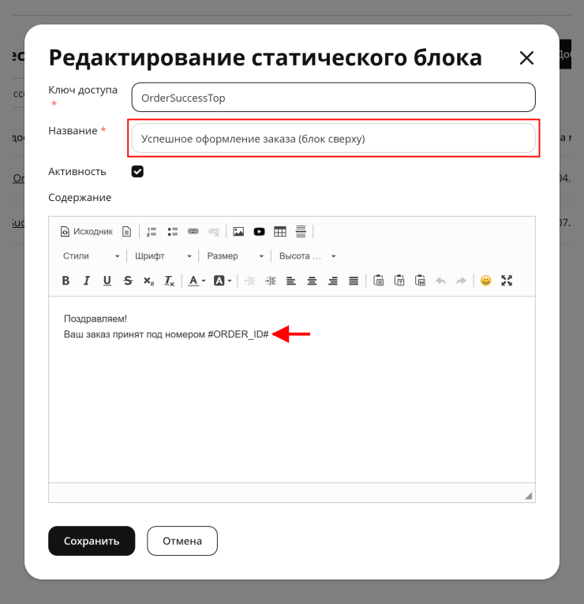Viewport: 584px width, 604px height.
Task: Undo the last edit
Action: tap(441, 281)
